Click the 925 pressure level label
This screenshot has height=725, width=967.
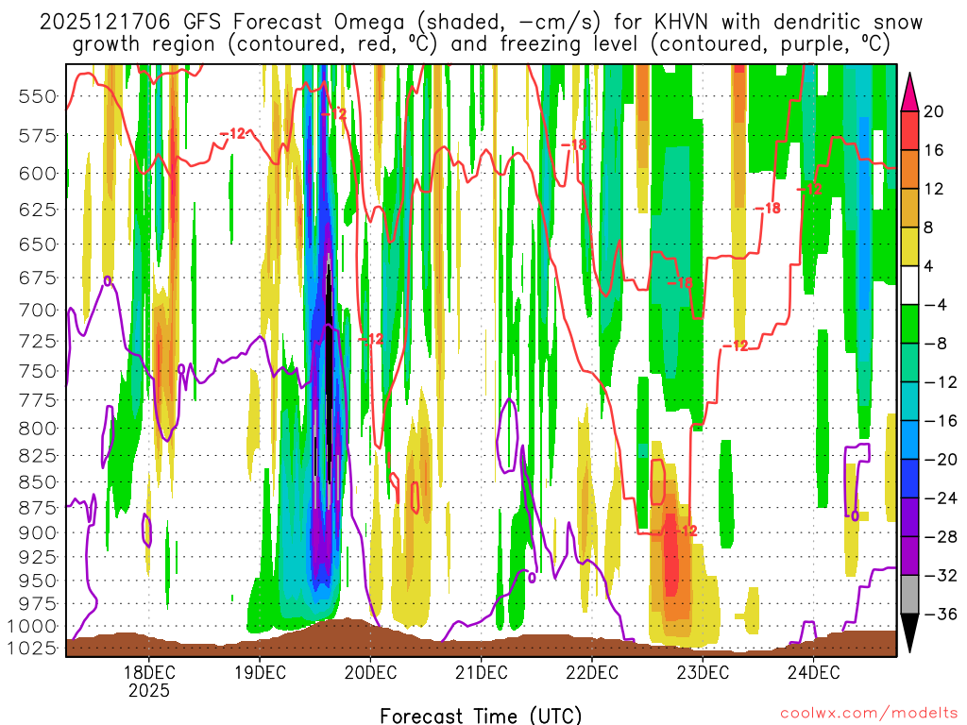click(38, 557)
